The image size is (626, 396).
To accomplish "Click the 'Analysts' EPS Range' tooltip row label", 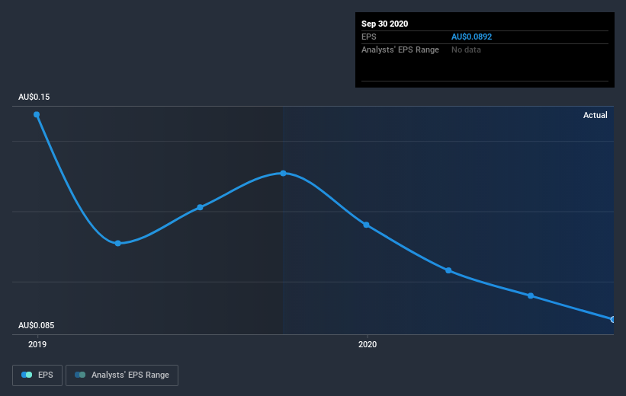I will 400,49.
